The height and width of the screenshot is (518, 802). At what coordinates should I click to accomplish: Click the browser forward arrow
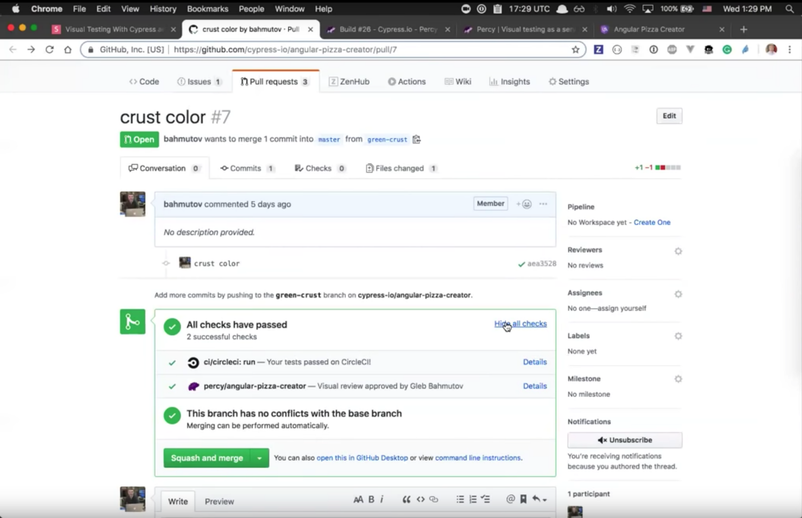tap(31, 50)
